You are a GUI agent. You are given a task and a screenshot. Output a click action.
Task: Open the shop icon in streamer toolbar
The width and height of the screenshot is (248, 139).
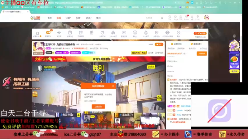point(135,33)
